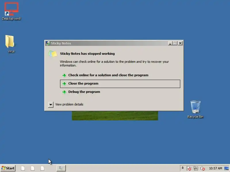
Task: Open network status tray icon
Action: click(196, 168)
